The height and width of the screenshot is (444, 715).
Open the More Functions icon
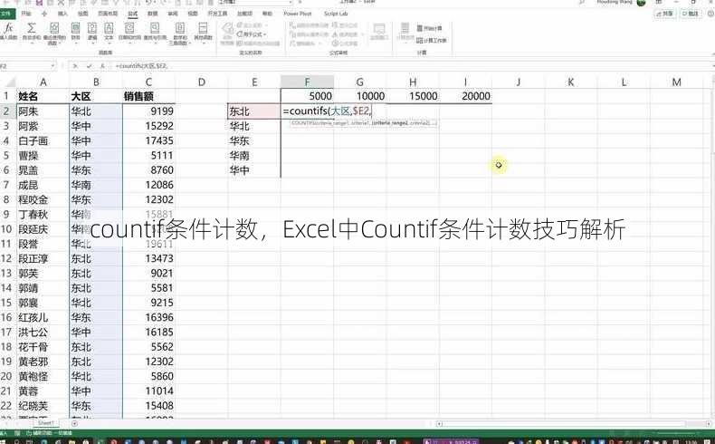[203, 30]
